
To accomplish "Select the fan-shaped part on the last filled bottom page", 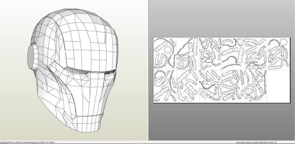I will pos(249,92).
